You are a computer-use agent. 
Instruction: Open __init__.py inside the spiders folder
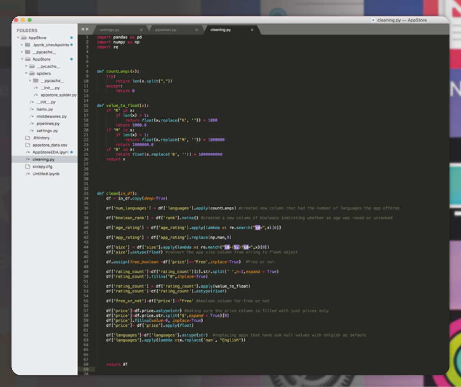(50, 88)
